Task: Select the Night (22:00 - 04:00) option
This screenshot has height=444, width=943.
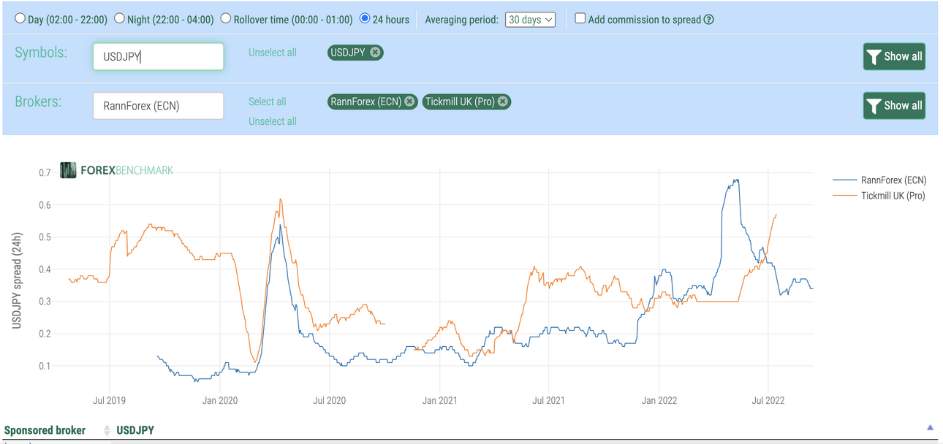Action: [119, 19]
